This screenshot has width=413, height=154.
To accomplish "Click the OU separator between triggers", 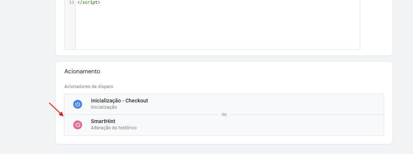I will click(x=224, y=115).
